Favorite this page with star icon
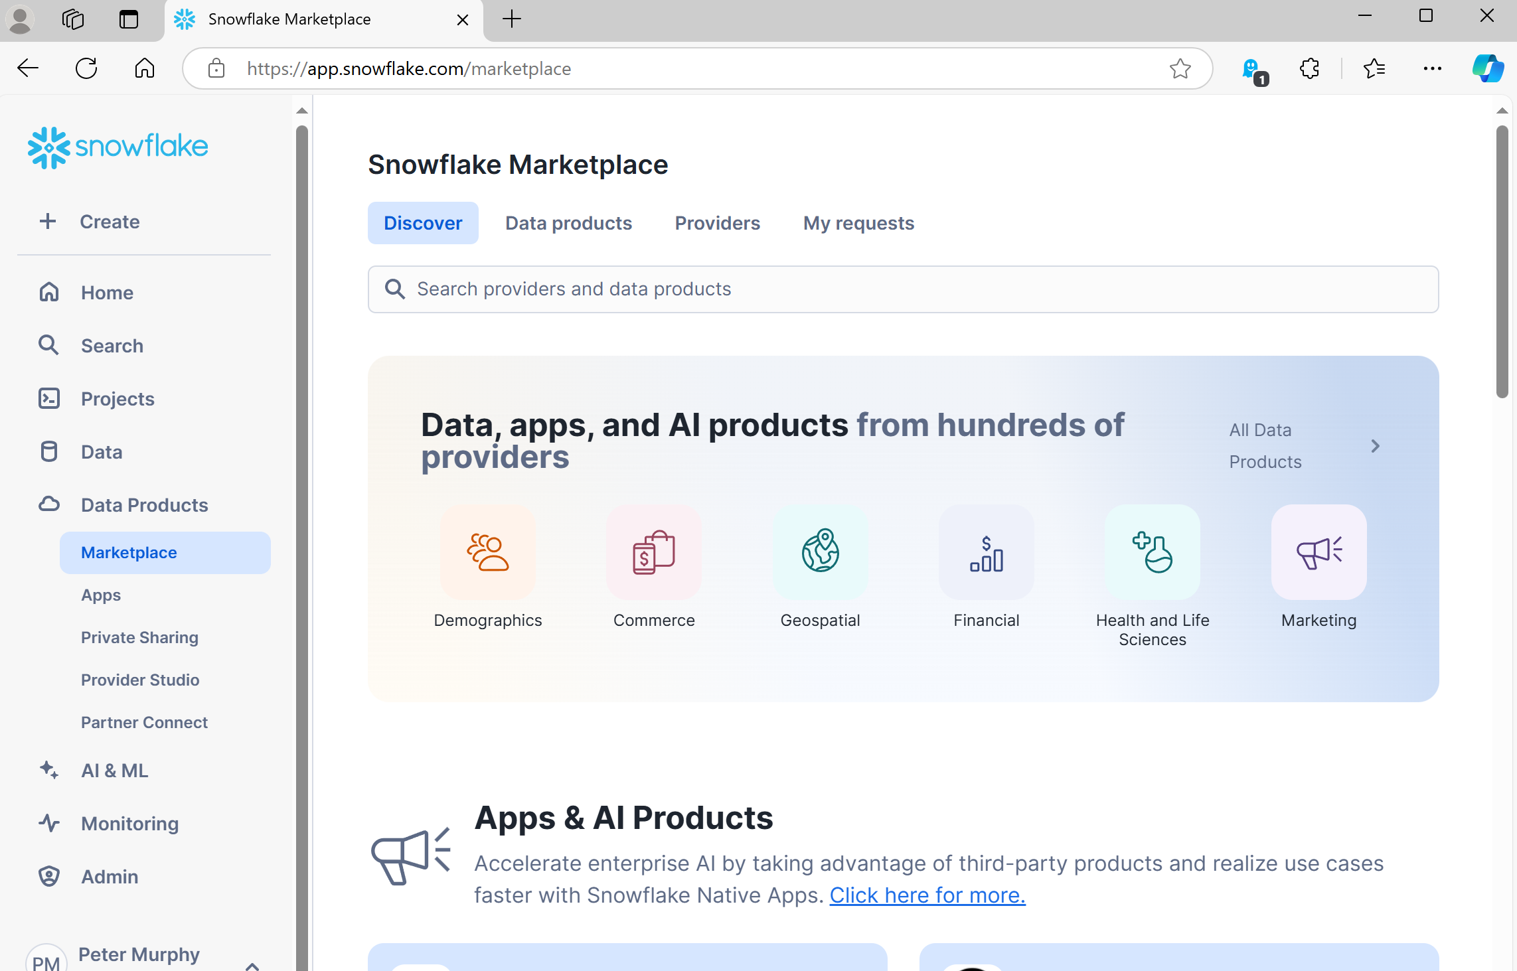The width and height of the screenshot is (1517, 971). click(x=1180, y=68)
